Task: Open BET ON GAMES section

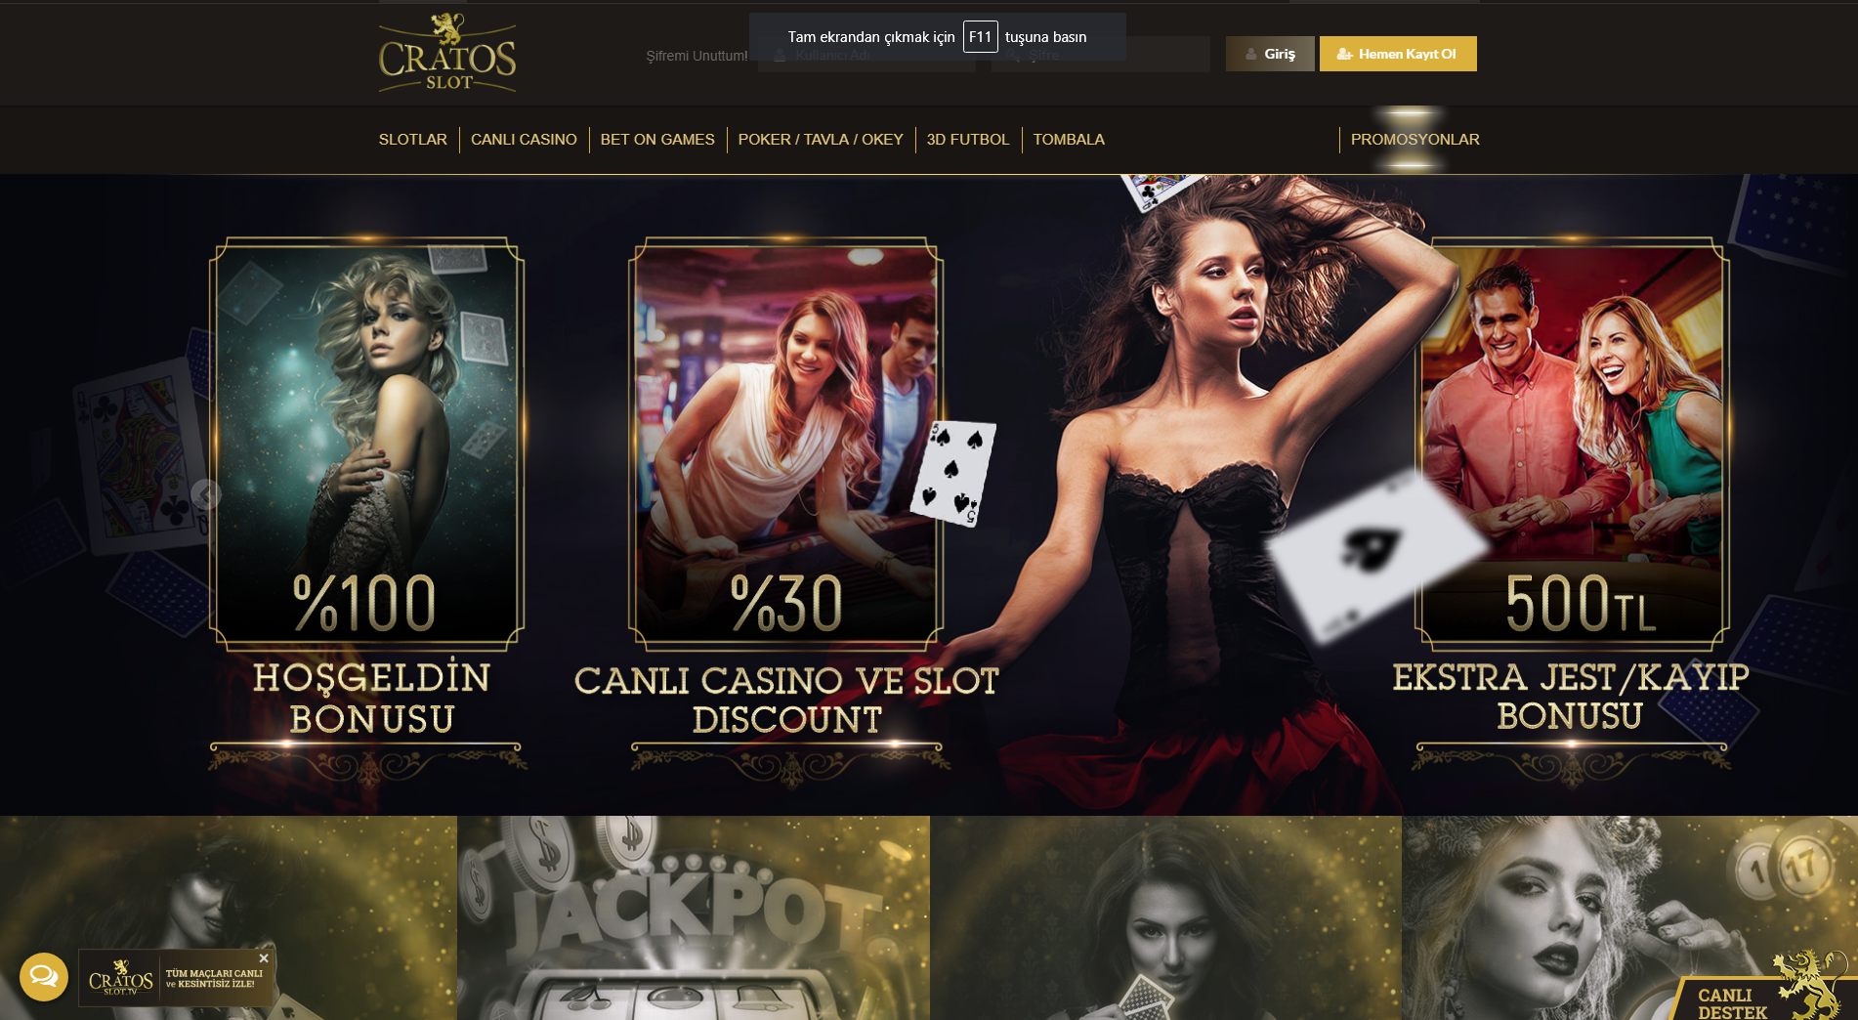Action: click(x=657, y=140)
